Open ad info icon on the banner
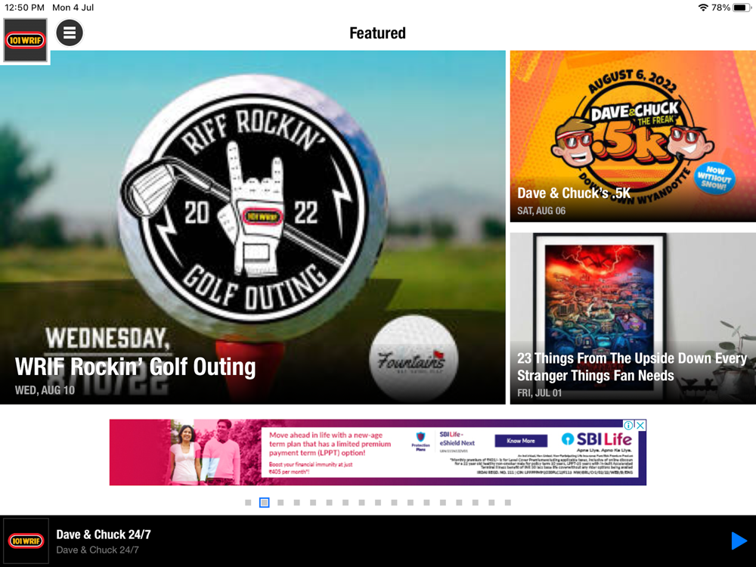 click(x=628, y=425)
